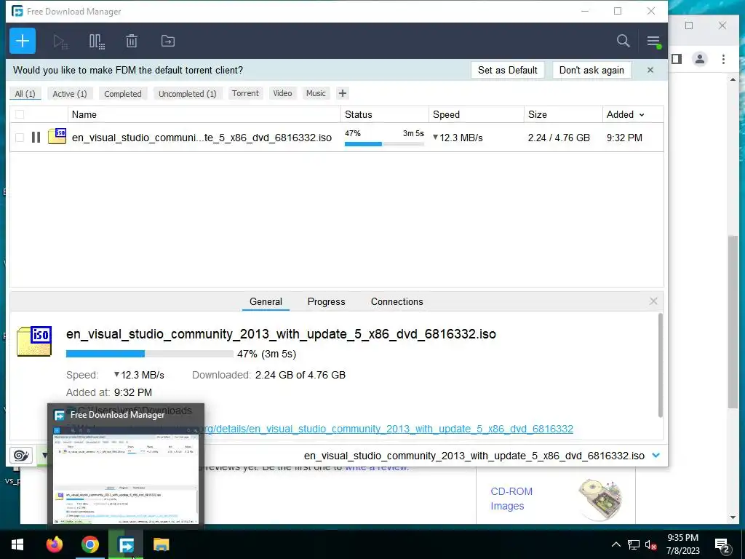Screen dimensions: 745x559
Task: Expand the bottom status bar chevron
Action: [656, 456]
